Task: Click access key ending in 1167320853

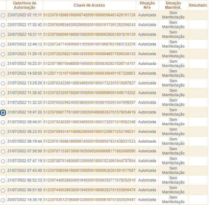Action: (89, 73)
